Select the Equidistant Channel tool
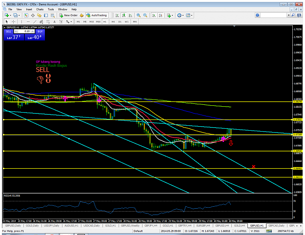 click(x=41, y=21)
